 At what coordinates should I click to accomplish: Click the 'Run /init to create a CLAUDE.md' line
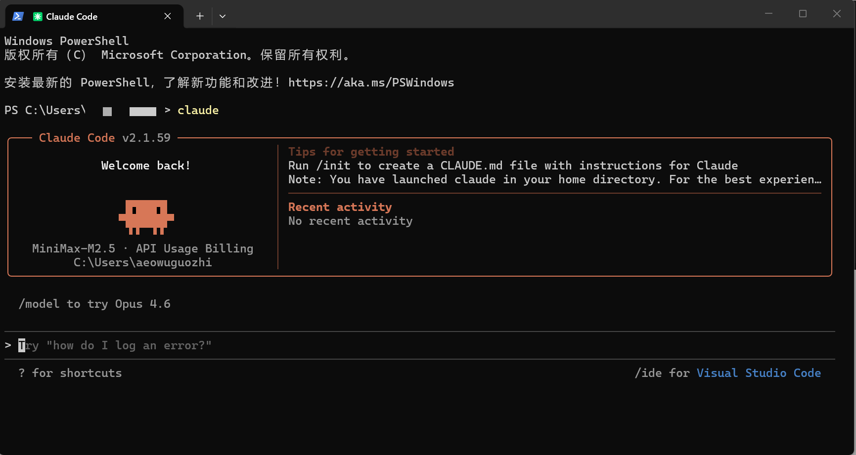coord(513,165)
